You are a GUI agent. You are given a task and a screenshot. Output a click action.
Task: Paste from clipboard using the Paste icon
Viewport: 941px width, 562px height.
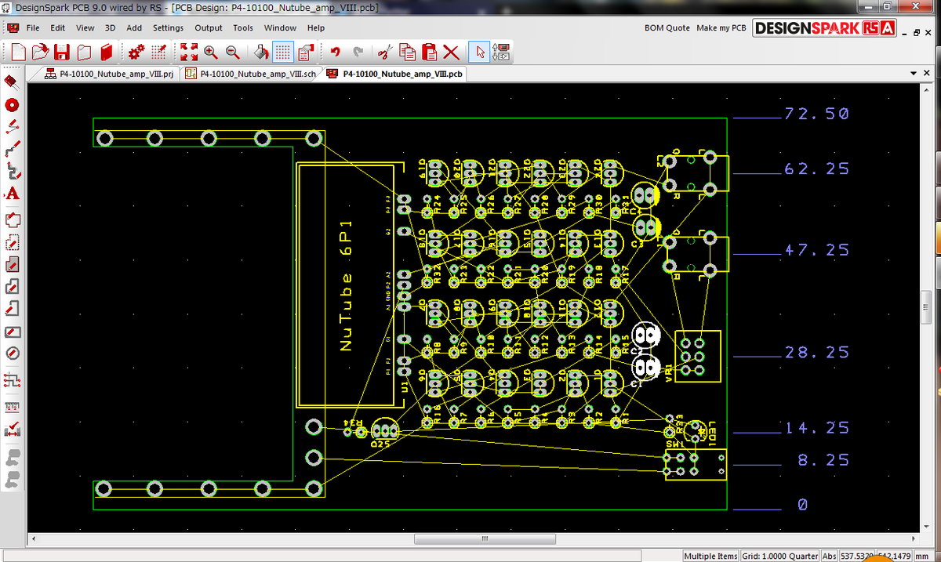pyautogui.click(x=429, y=52)
